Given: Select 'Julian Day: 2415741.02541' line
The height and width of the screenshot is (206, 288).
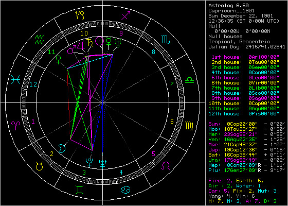Looking at the screenshot, I should [247, 47].
